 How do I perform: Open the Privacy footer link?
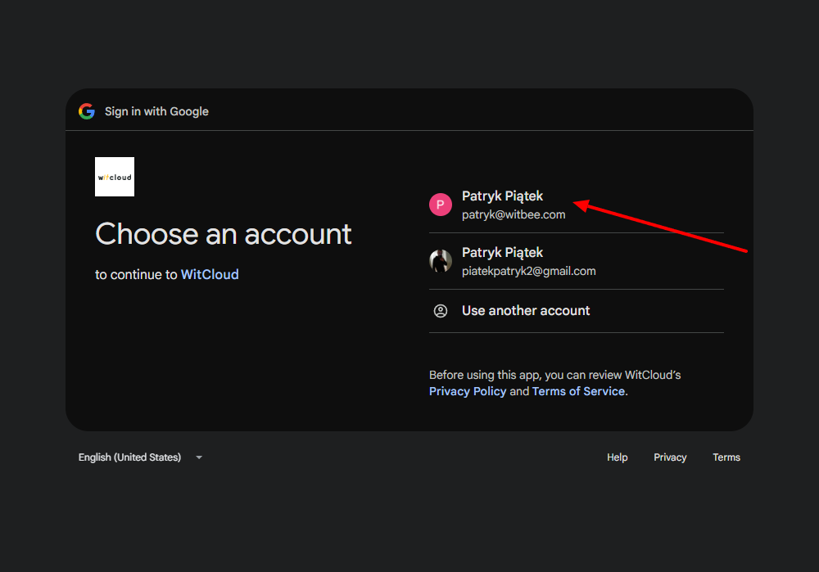coord(670,457)
